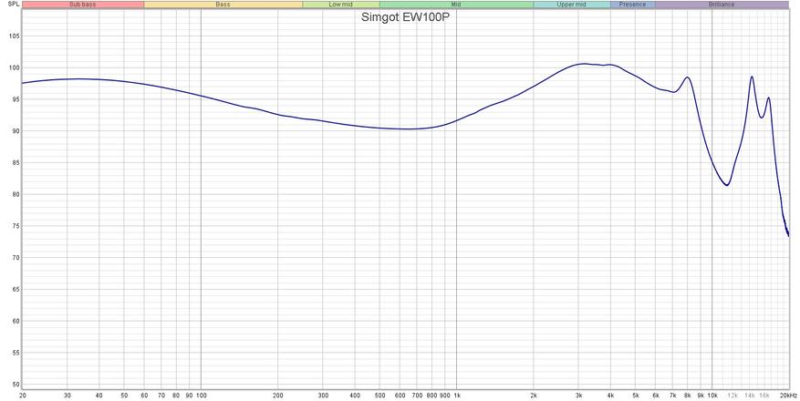
Task: Select the 60 Hz frequency axis label
Action: 144,396
